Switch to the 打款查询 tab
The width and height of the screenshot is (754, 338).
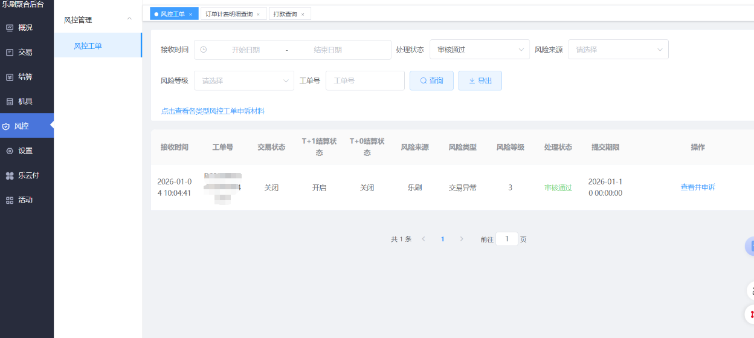tap(285, 14)
